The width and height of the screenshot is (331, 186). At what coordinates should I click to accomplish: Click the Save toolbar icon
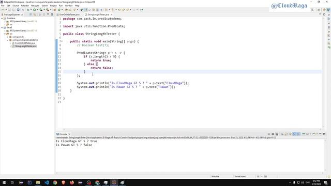point(9,10)
